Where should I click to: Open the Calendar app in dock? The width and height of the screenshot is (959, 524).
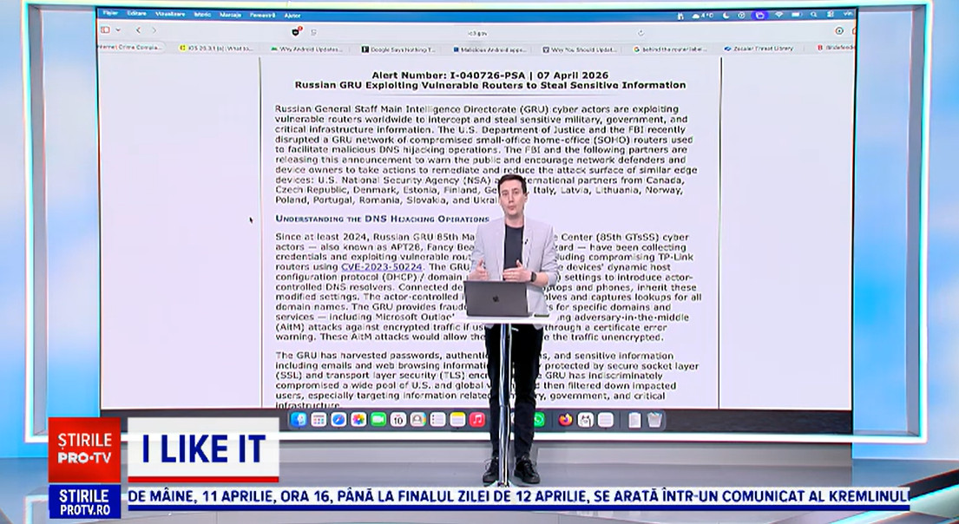pos(397,420)
